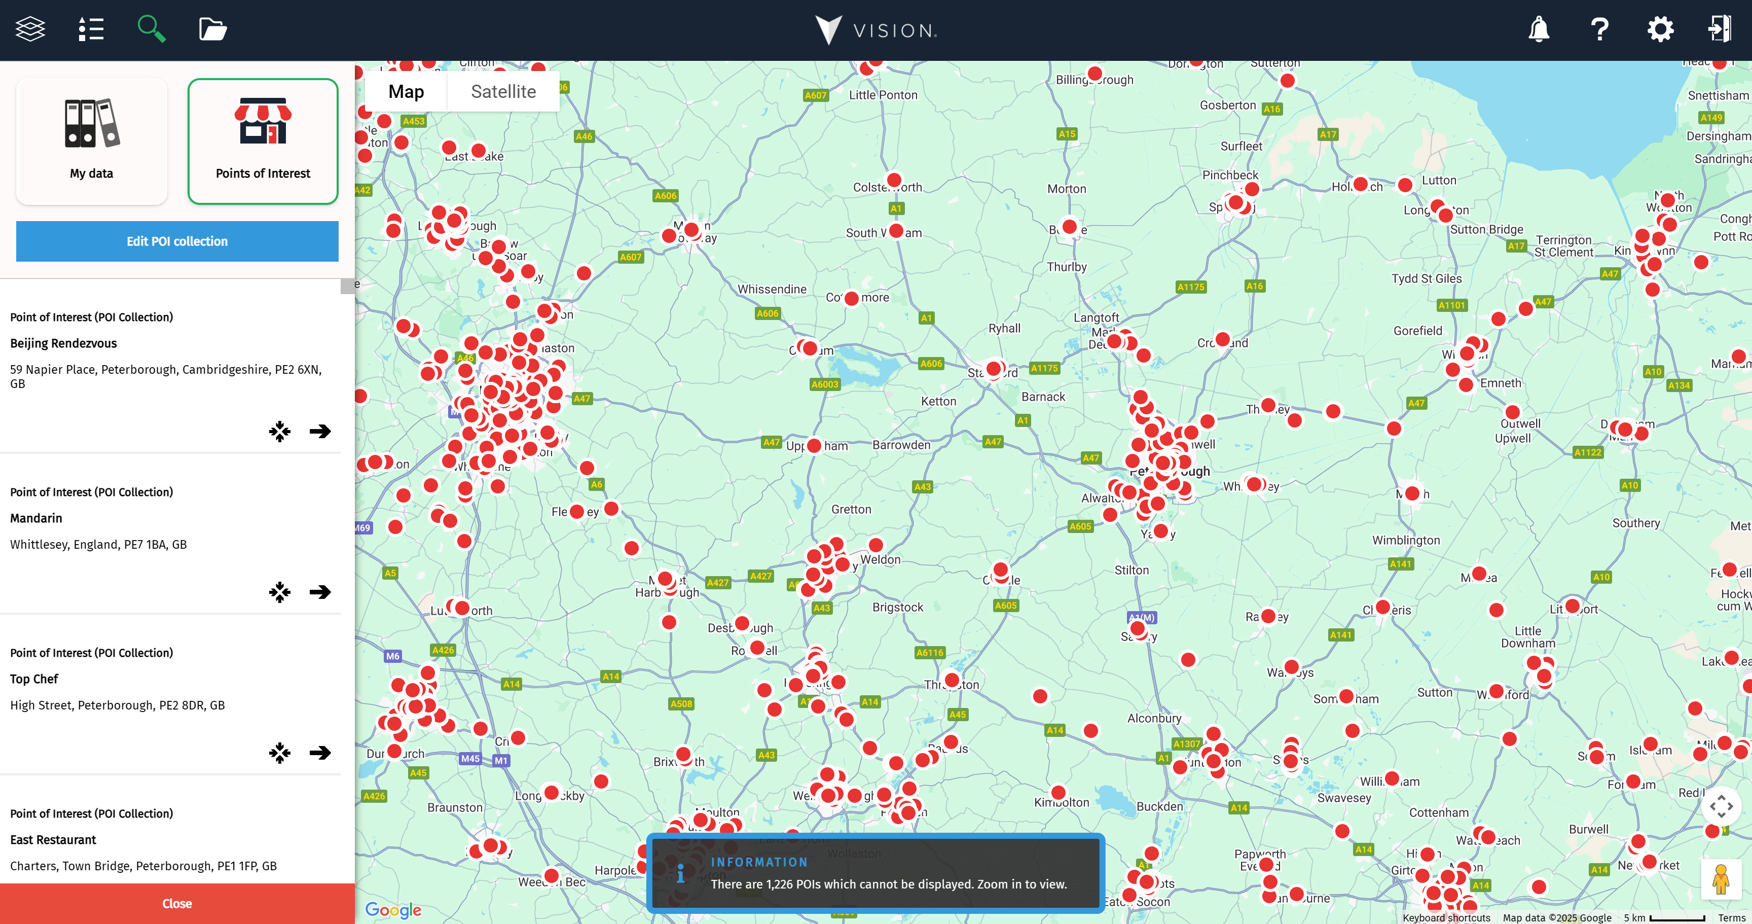Select Beijing Rendezvous result name
This screenshot has height=924, width=1752.
click(x=63, y=344)
